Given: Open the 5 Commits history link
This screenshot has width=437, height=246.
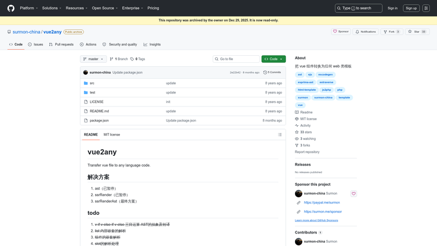Looking at the screenshot, I should tap(272, 72).
